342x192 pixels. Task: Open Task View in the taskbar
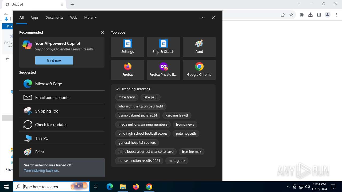[x=96, y=187]
